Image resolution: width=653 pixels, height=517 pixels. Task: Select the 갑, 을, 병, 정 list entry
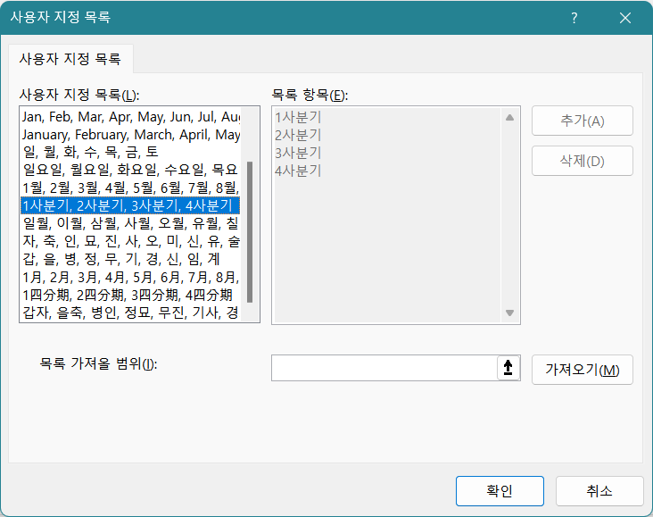click(x=130, y=259)
